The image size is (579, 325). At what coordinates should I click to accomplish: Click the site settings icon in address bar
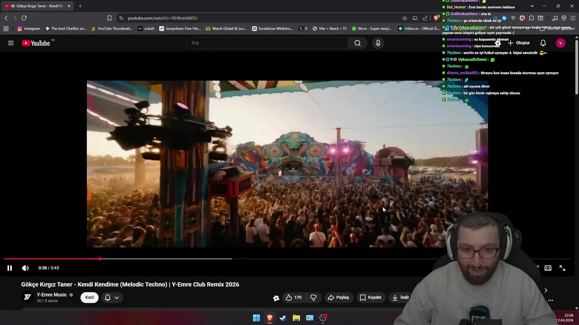point(121,18)
